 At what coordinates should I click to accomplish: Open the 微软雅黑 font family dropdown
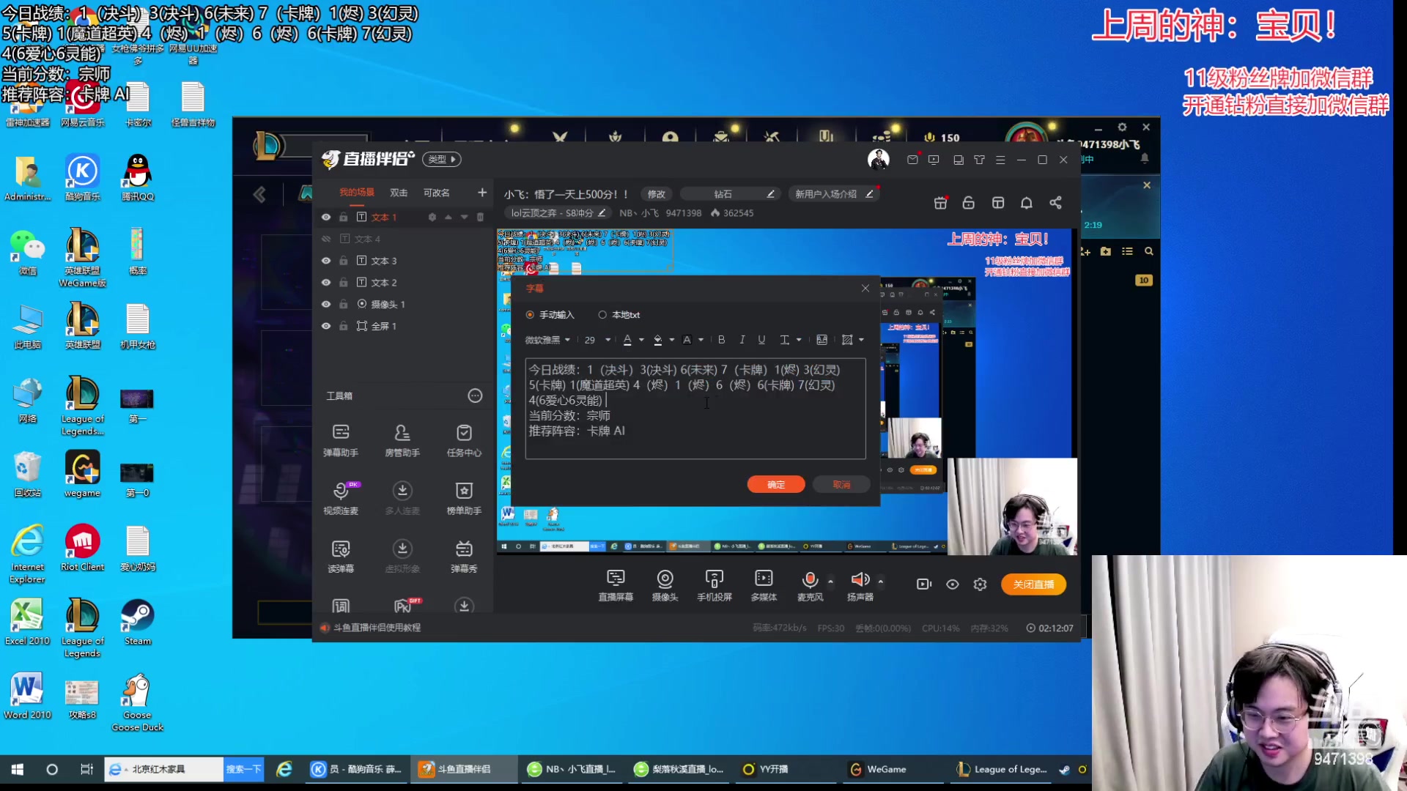[546, 339]
